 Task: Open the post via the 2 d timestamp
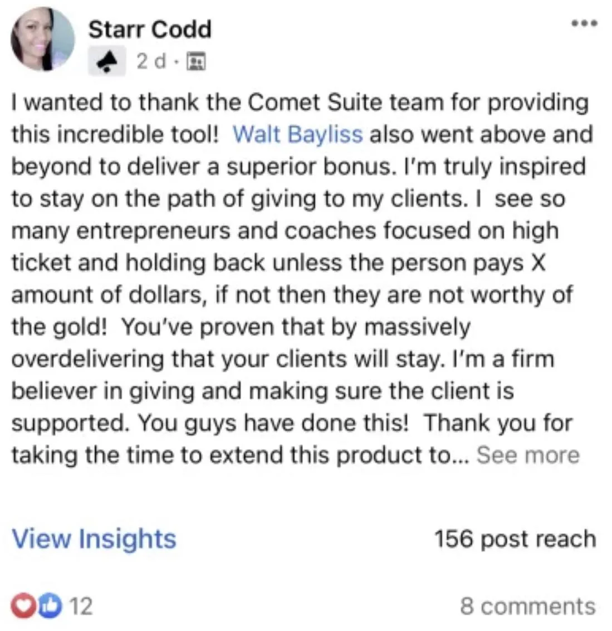click(151, 61)
